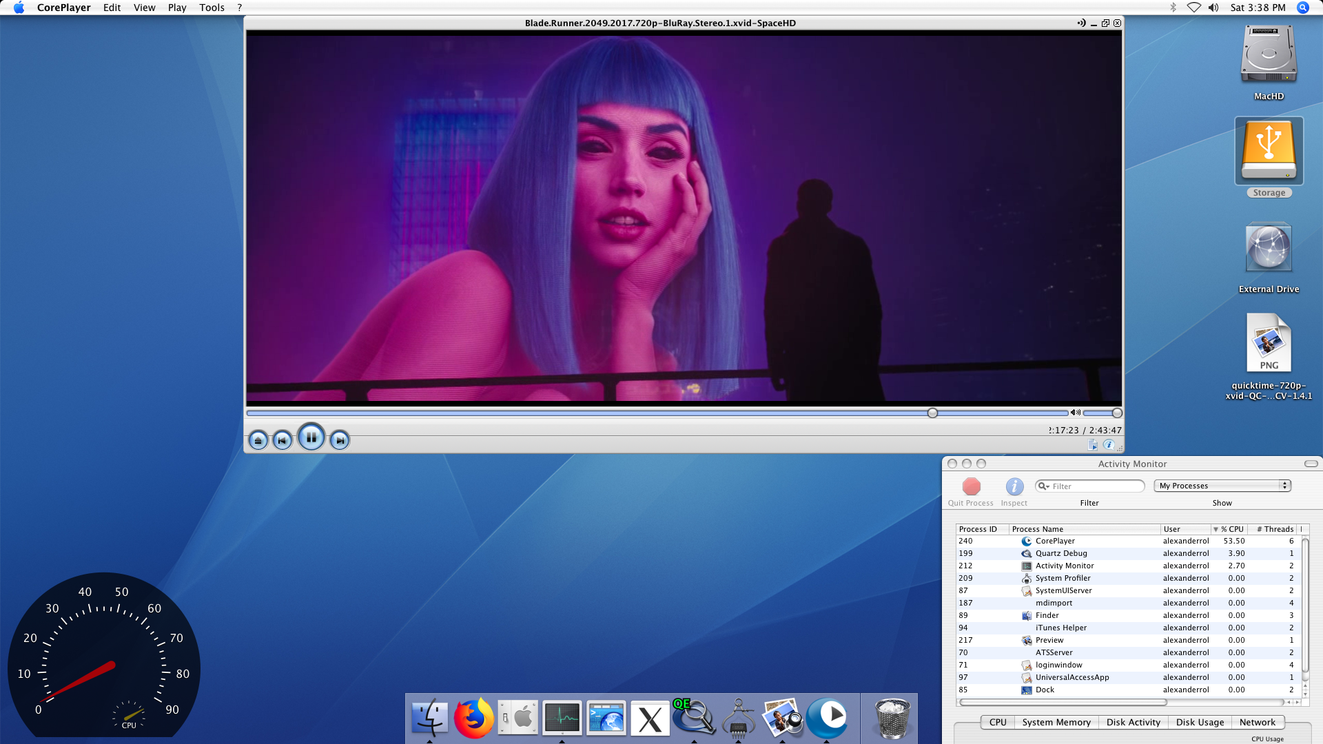Sort by % CPU column header

tap(1229, 529)
